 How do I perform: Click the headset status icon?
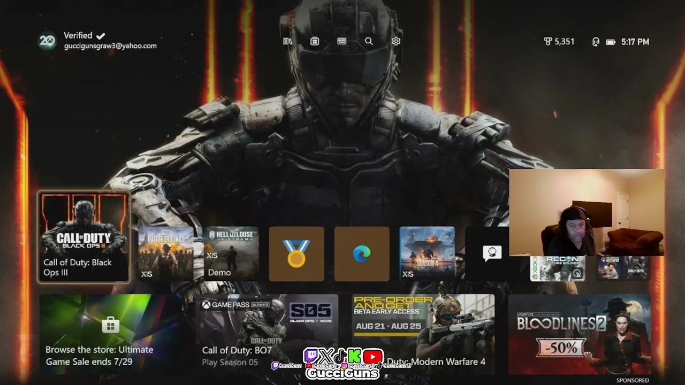pos(596,42)
